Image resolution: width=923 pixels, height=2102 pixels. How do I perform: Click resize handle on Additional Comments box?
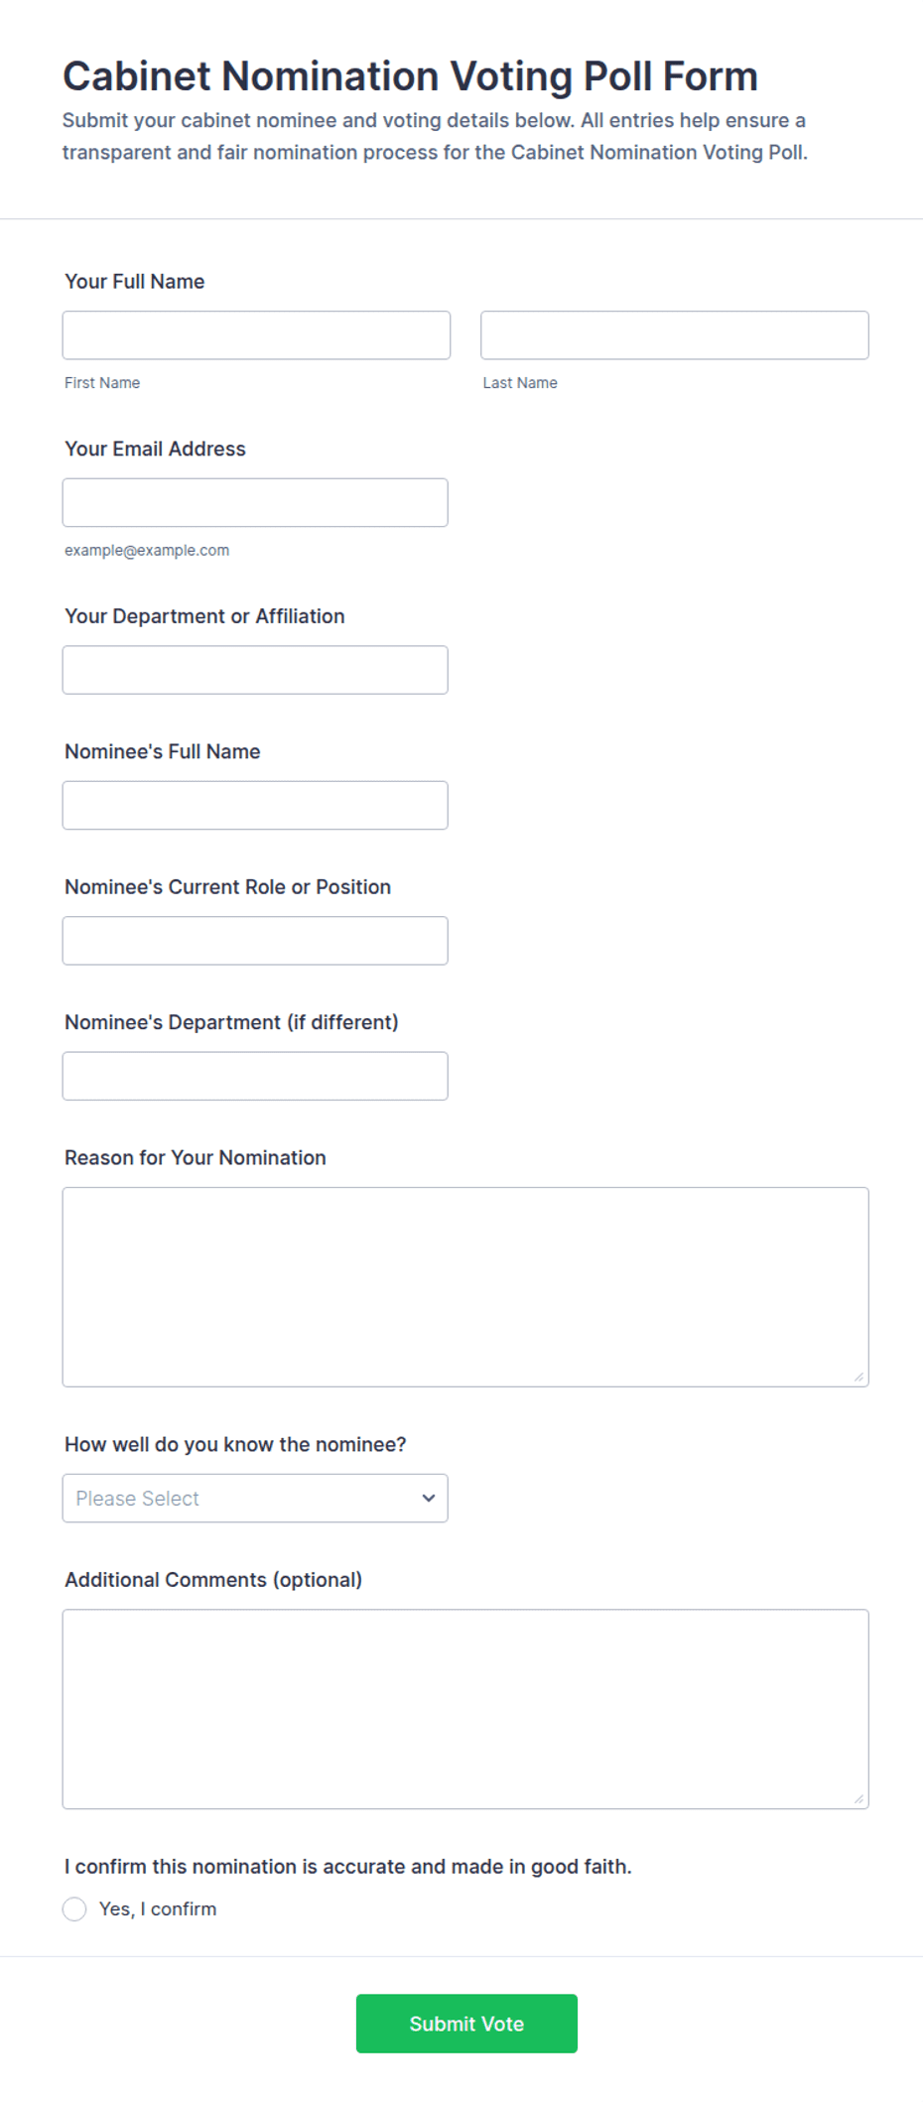[858, 1798]
